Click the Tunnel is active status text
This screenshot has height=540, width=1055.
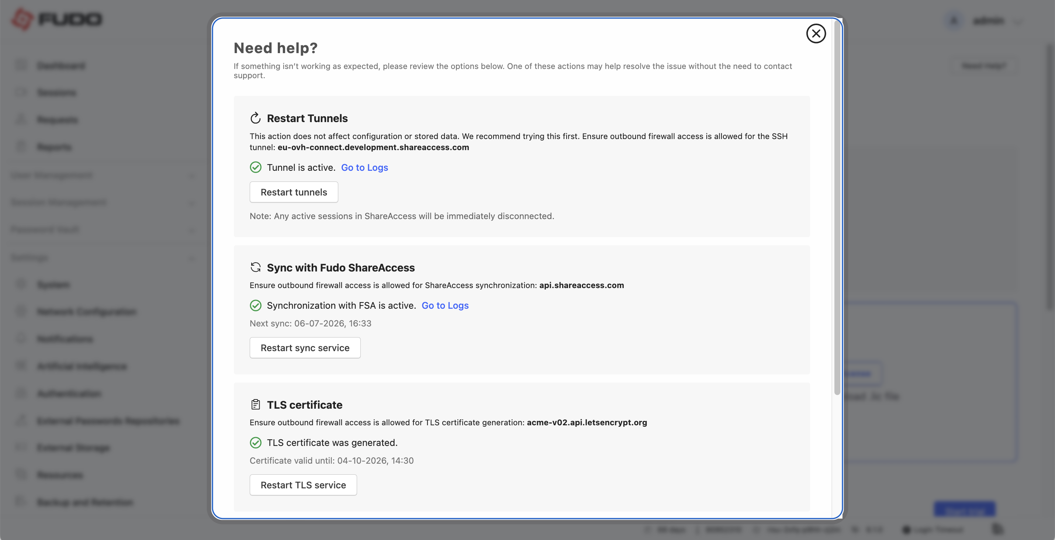click(x=301, y=167)
